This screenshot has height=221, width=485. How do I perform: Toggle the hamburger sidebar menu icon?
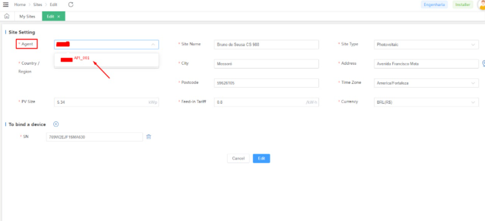click(6, 4)
